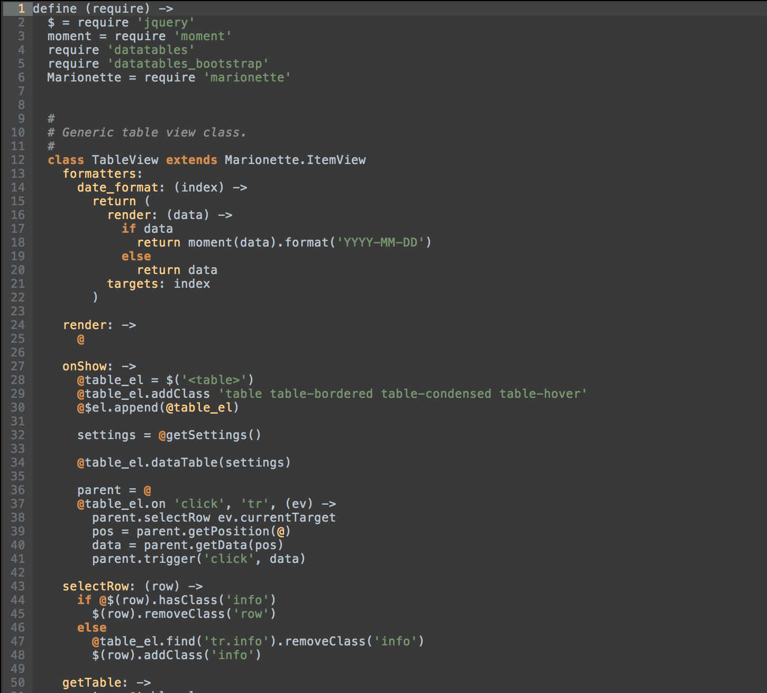Click the 'formatters:' property
This screenshot has width=767, height=693.
tap(103, 174)
